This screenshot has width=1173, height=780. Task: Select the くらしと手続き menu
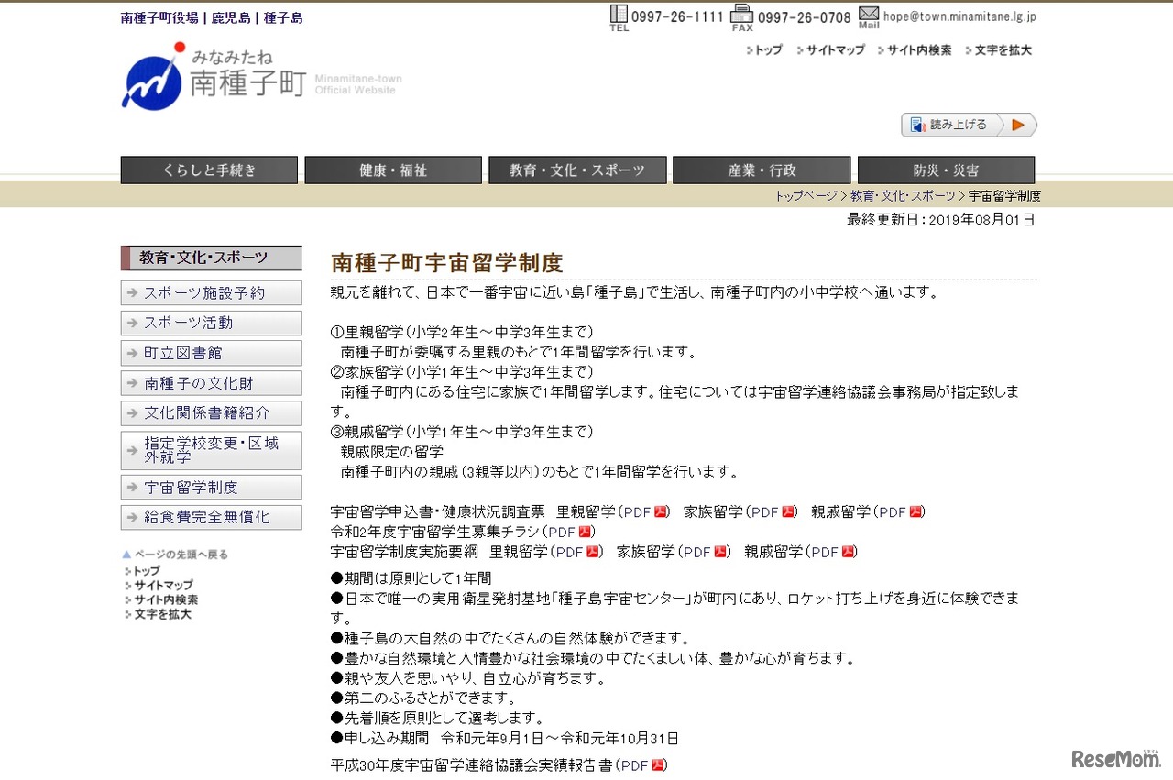(208, 170)
